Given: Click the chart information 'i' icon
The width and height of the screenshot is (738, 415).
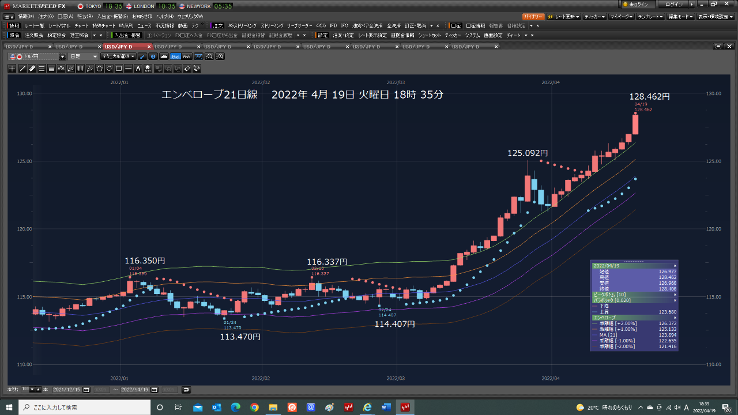Looking at the screenshot, I should 153,56.
